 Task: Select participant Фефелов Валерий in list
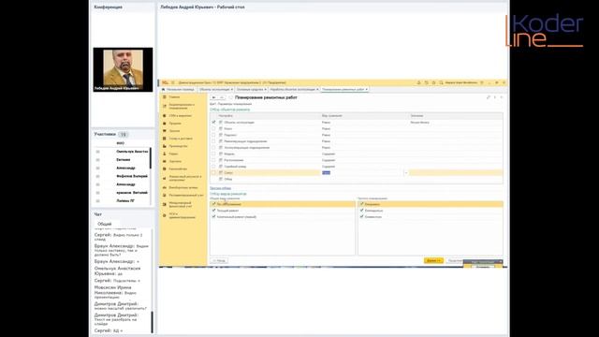[132, 176]
